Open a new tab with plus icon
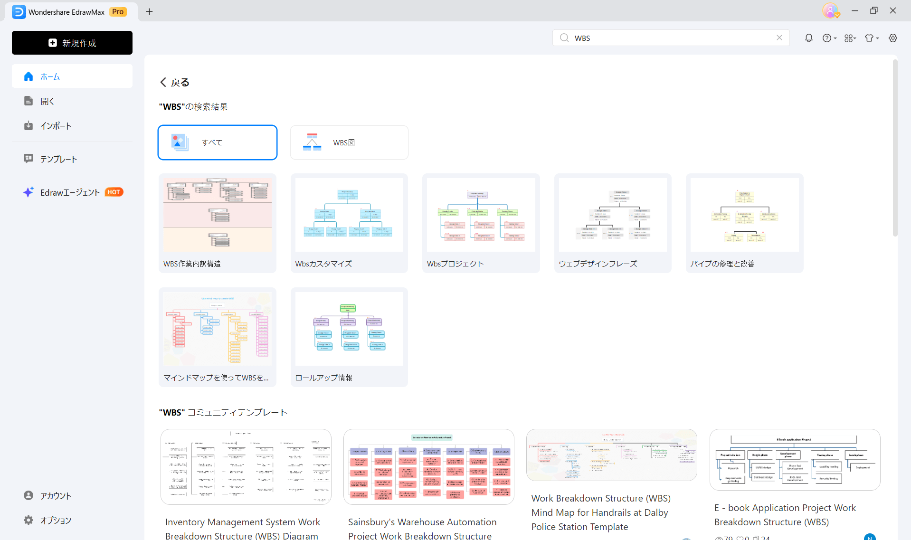 click(149, 11)
